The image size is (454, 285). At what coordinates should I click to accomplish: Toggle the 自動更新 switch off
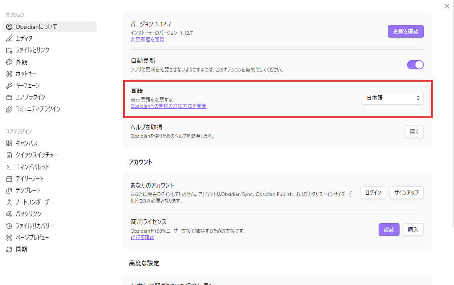pyautogui.click(x=415, y=65)
